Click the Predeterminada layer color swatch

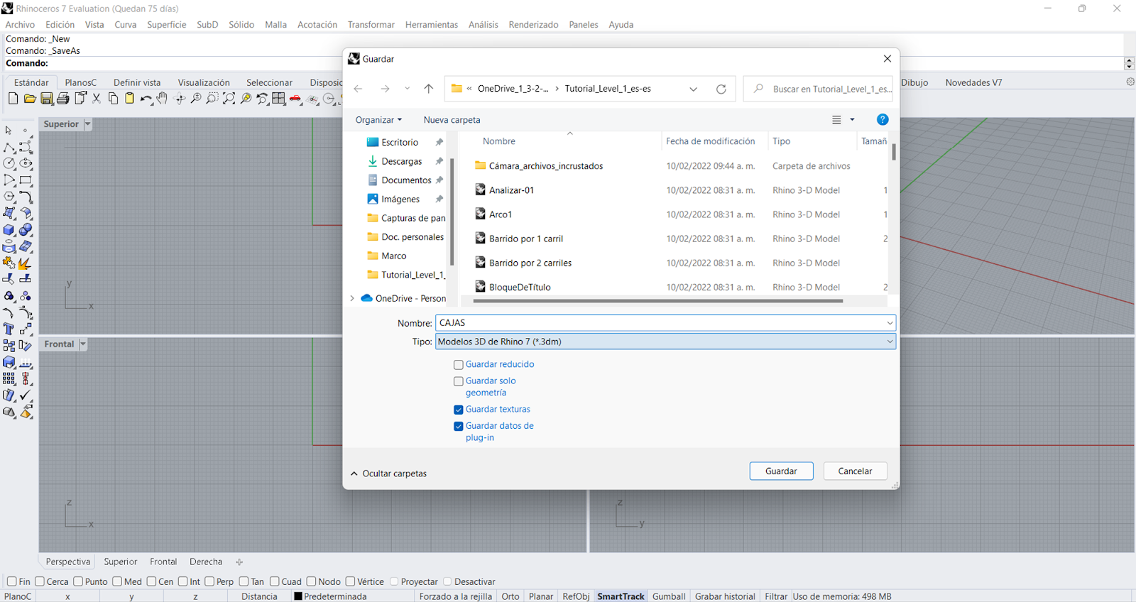tap(298, 596)
